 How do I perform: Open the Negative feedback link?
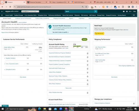(11, 58)
